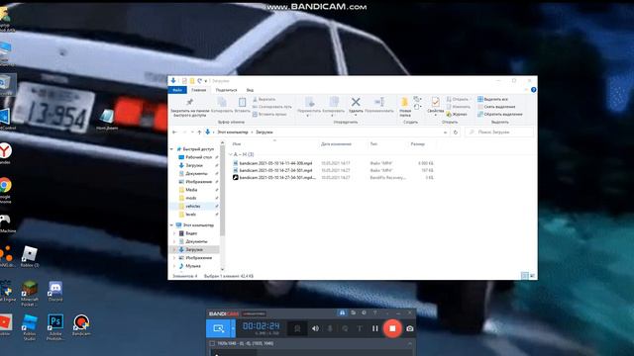
Task: Go back with Explorer back arrow
Action: 174,132
